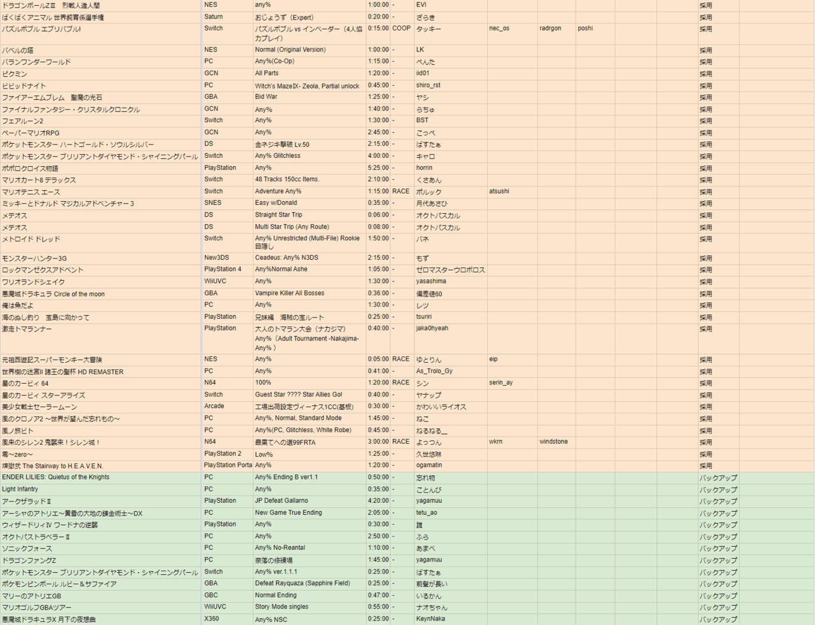Screen dimensions: 815x625
Task: Click the 'Arcade' platform cell
Action: coord(227,407)
